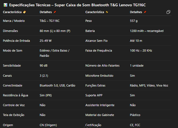The width and height of the screenshot is (178, 128).
Task: Select the Material do Gabinete row label
Action: (x=100, y=115)
